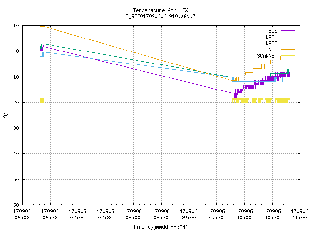Click the x-axis tick label 11:00
Viewport: 309px width, 231px height.
tap(299, 218)
